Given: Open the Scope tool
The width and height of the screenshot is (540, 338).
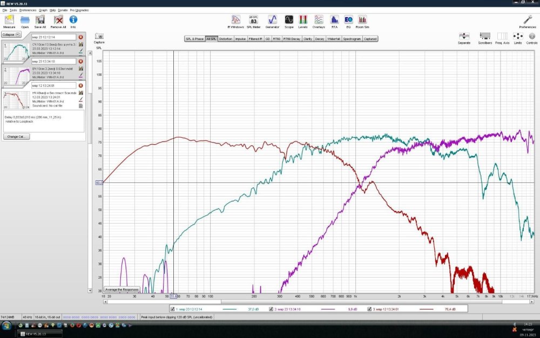Looking at the screenshot, I should click(x=289, y=21).
